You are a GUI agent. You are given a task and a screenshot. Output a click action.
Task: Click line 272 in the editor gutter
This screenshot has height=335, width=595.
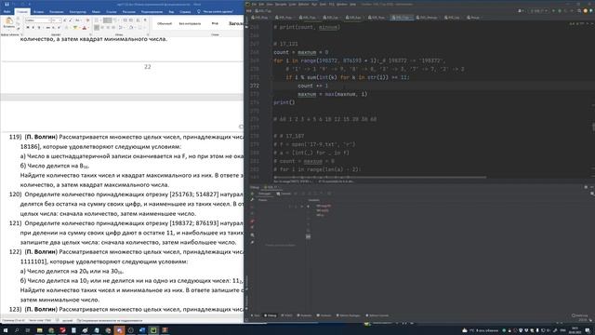[x=255, y=86]
